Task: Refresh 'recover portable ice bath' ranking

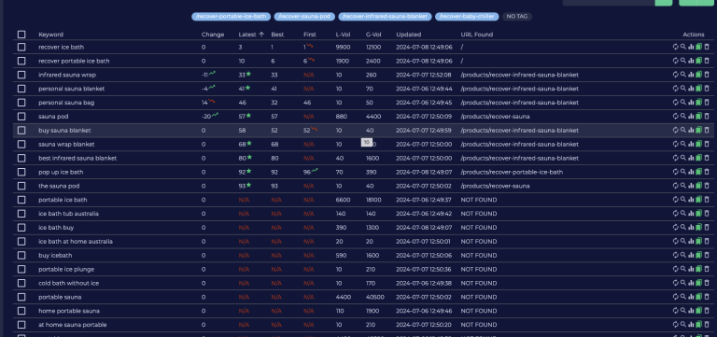Action: point(675,61)
